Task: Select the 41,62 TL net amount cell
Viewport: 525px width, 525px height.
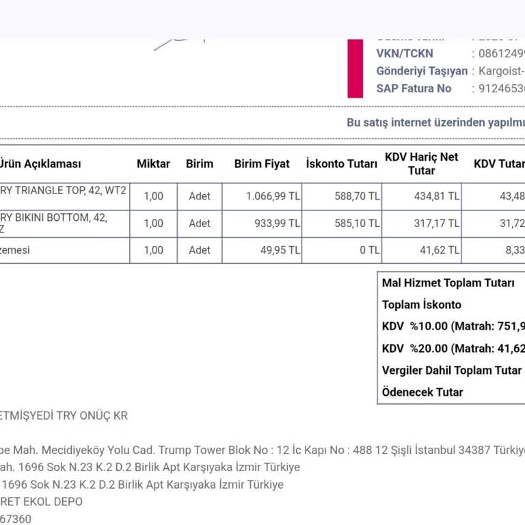Action: (x=439, y=250)
